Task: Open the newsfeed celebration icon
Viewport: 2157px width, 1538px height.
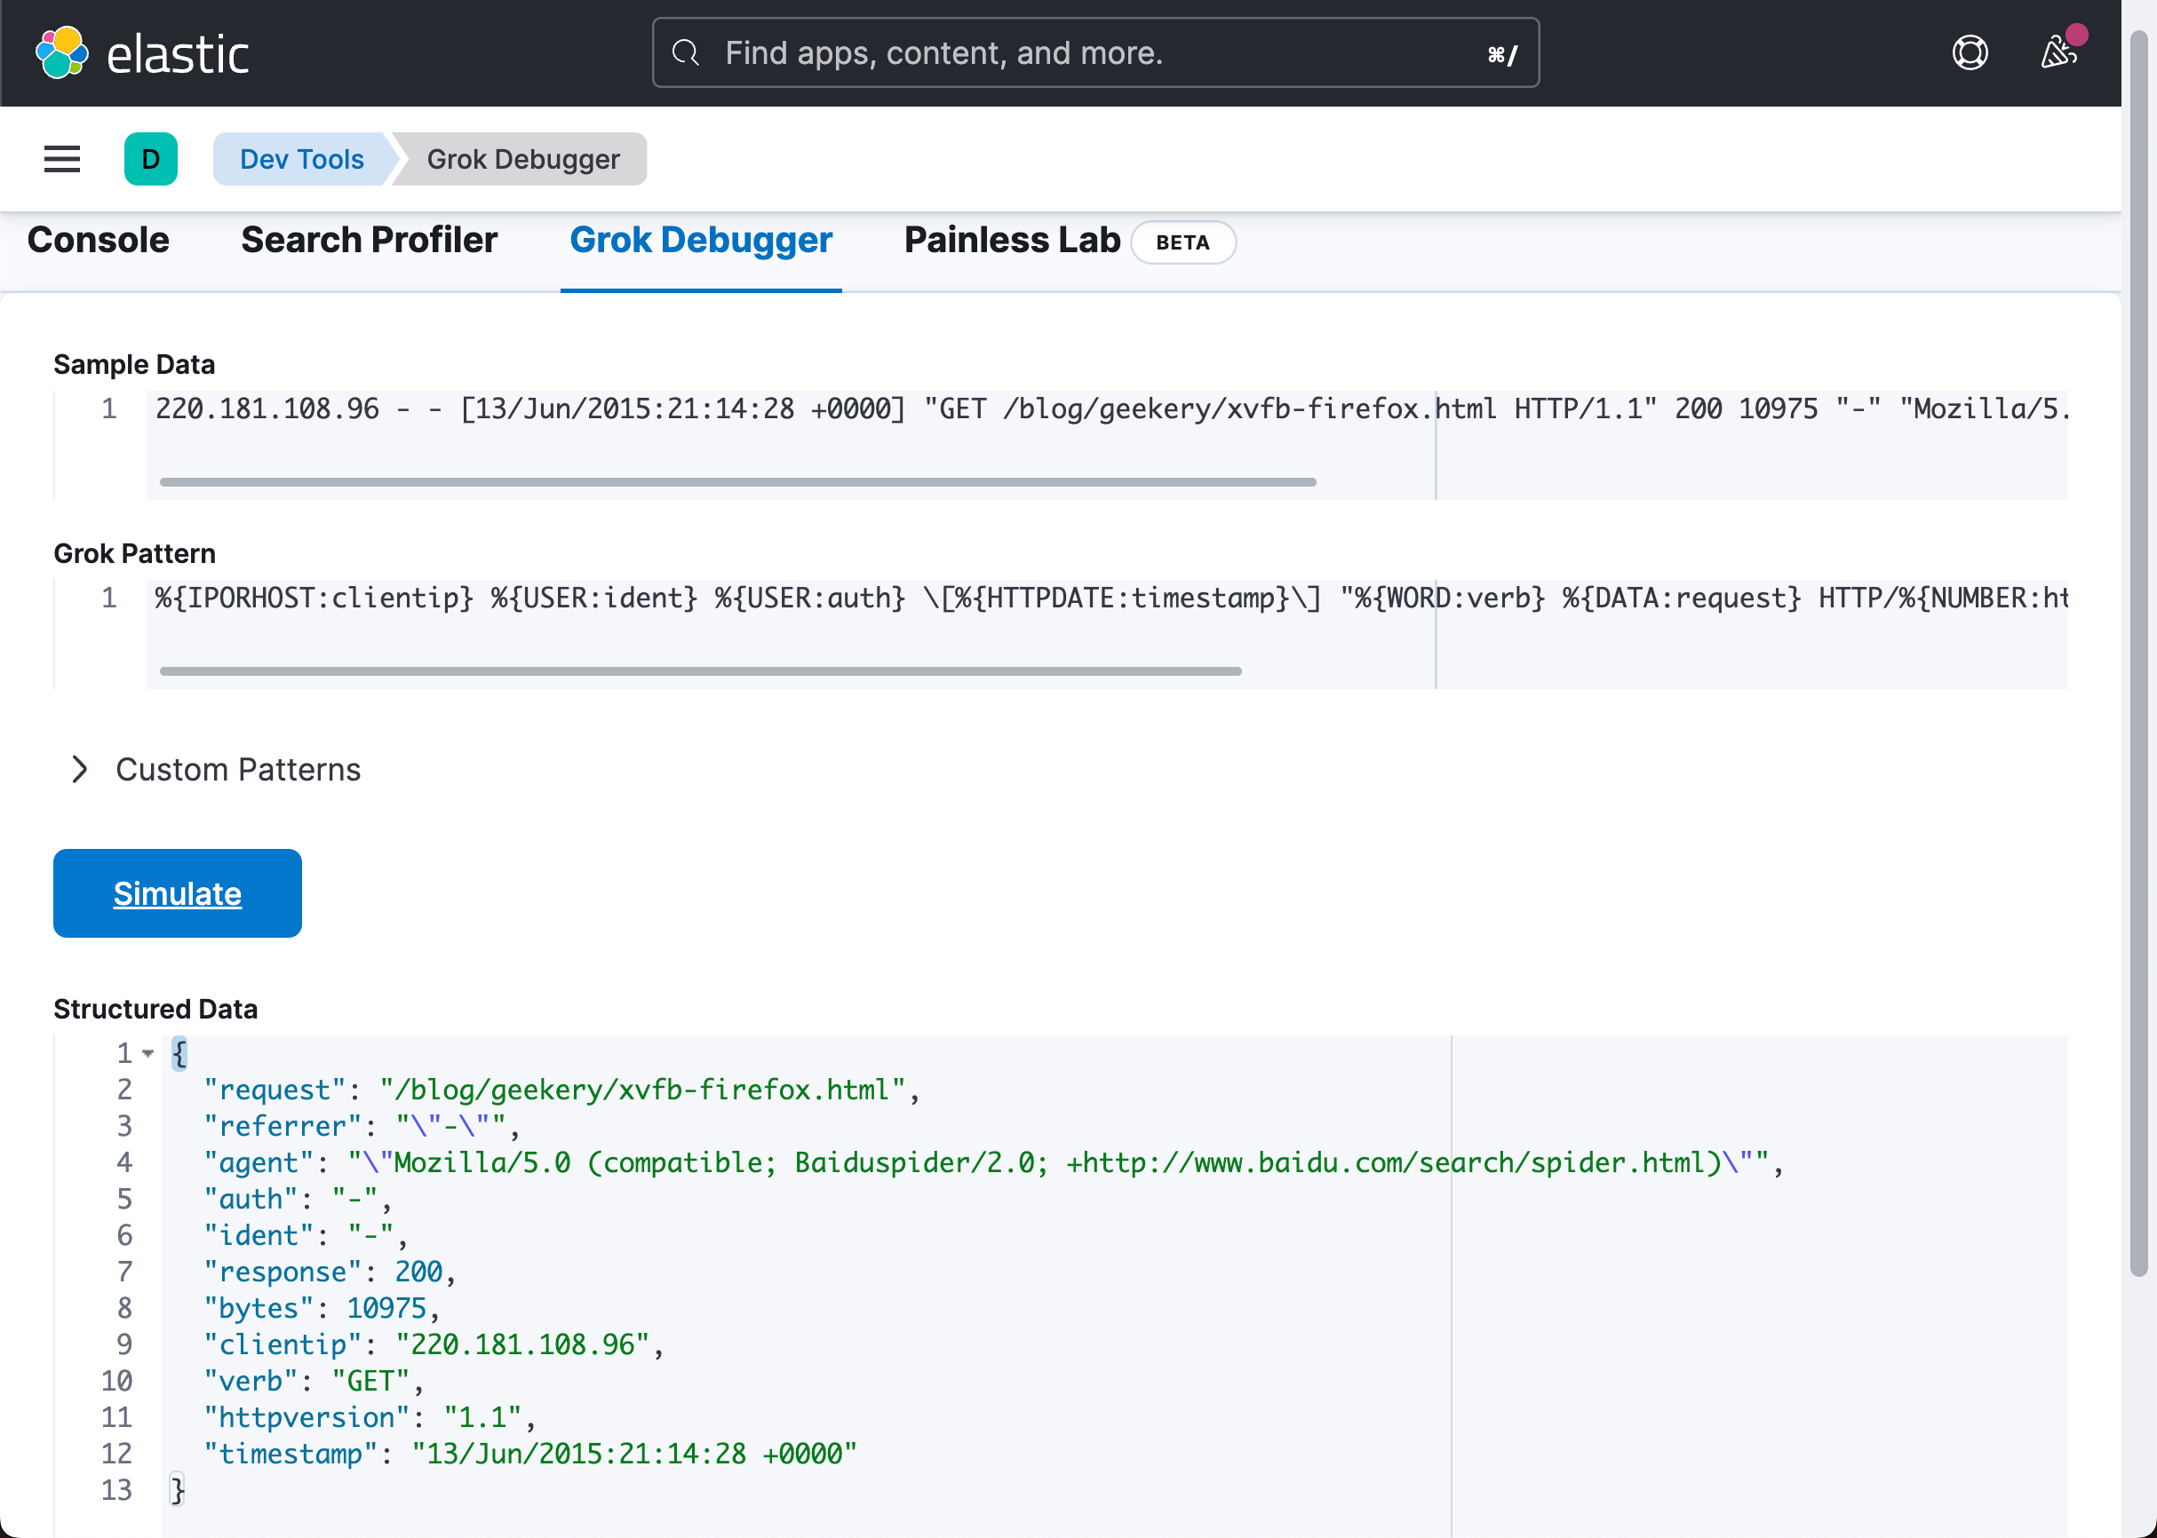Action: click(2058, 52)
